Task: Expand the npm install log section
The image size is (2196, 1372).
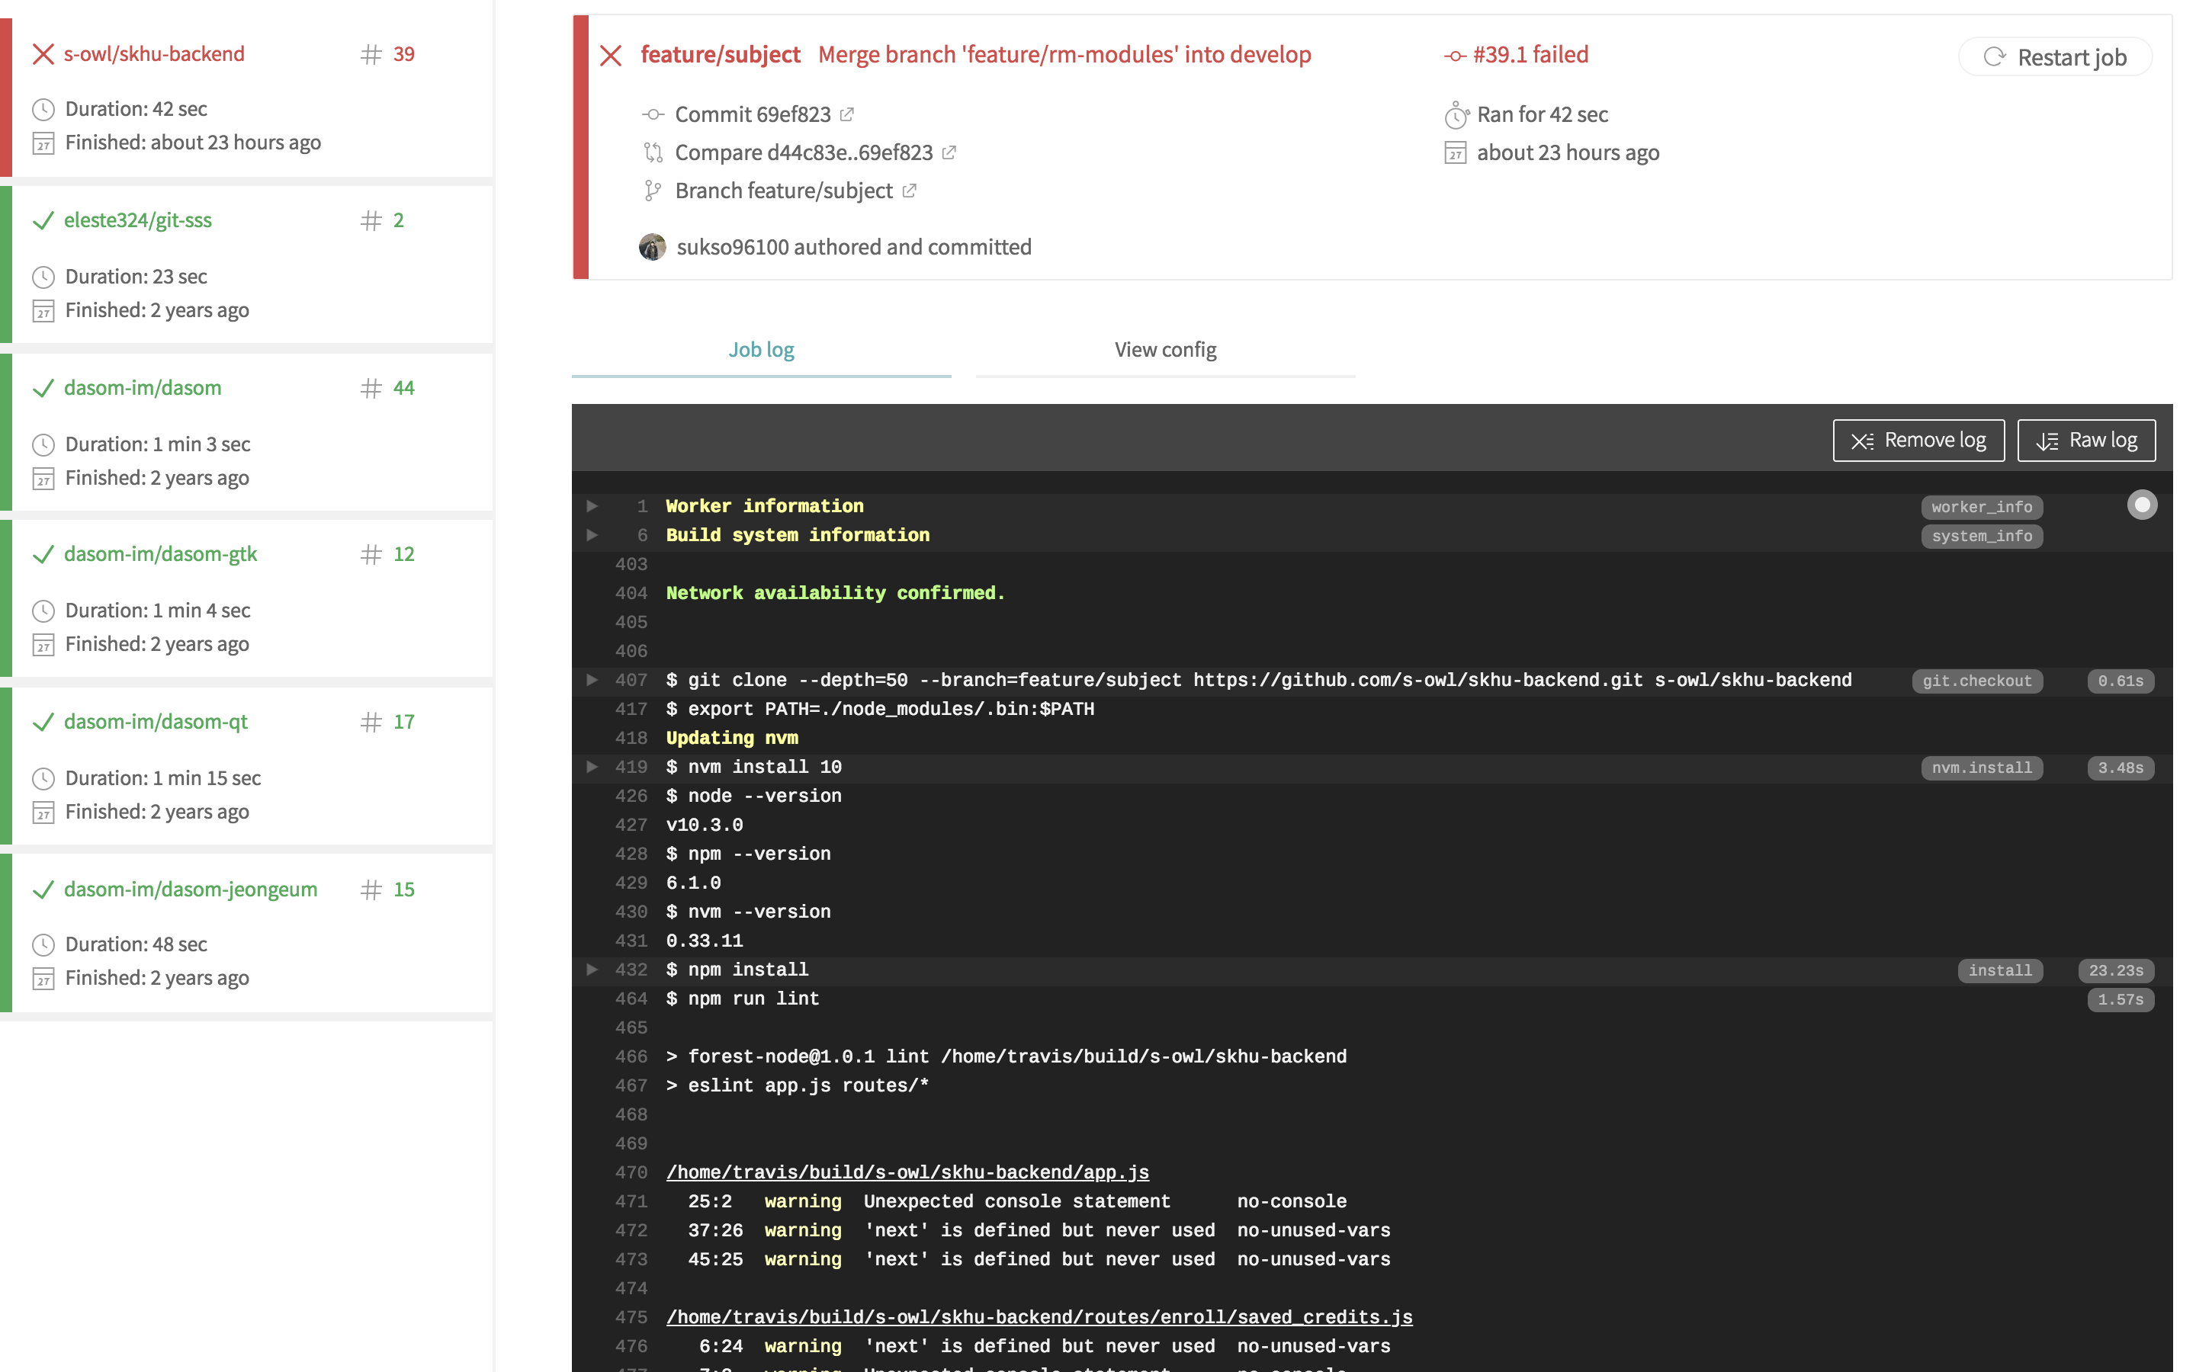Action: 592,970
